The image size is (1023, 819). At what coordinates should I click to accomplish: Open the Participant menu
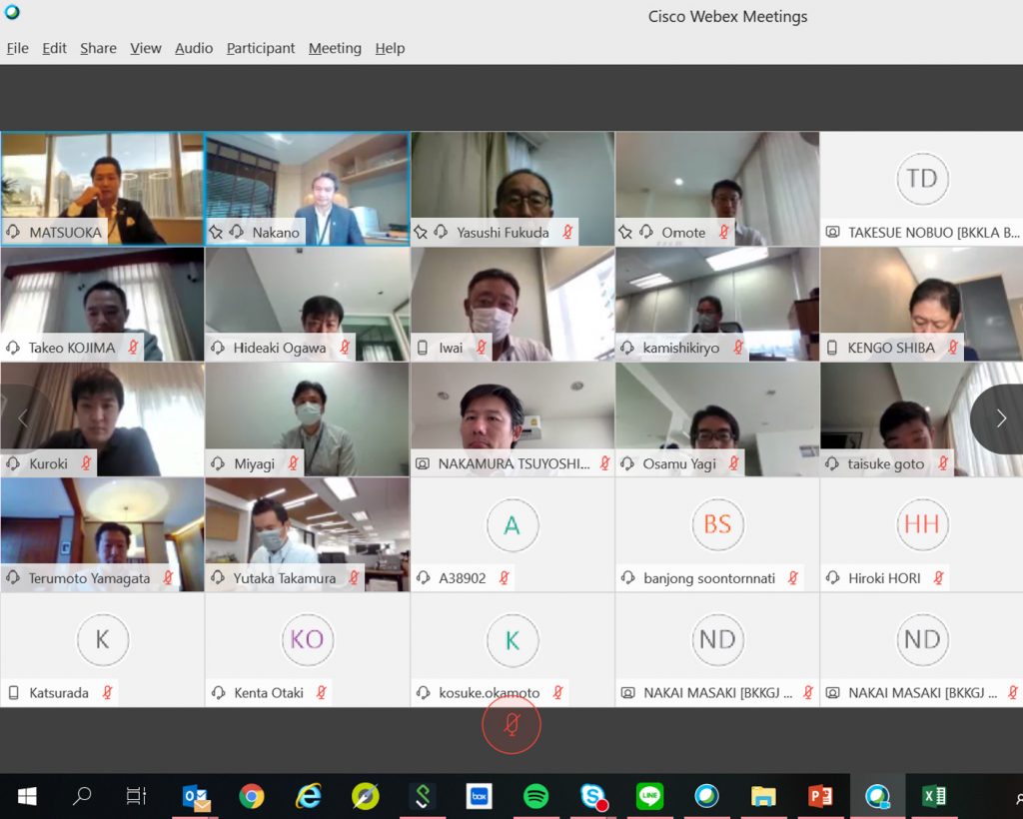(261, 48)
